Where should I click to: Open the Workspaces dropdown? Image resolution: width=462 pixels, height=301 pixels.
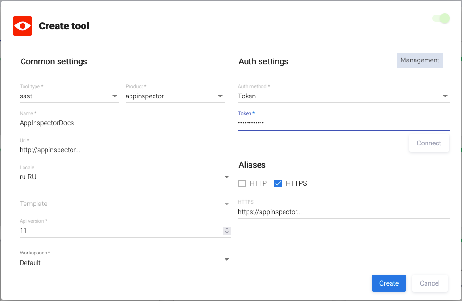(x=125, y=263)
